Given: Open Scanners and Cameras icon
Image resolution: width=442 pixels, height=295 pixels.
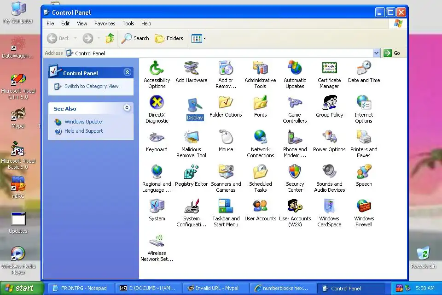Looking at the screenshot, I should coord(226,171).
